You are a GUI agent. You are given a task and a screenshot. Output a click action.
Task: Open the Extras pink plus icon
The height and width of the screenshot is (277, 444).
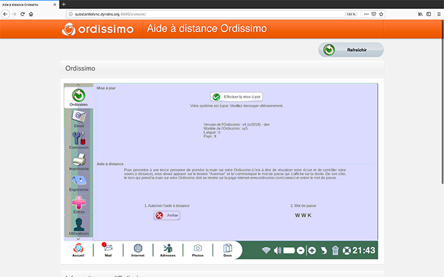[79, 205]
